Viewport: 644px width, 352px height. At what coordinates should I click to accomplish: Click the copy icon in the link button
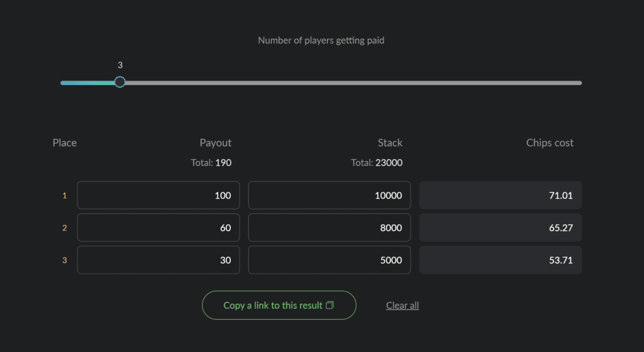pos(330,305)
